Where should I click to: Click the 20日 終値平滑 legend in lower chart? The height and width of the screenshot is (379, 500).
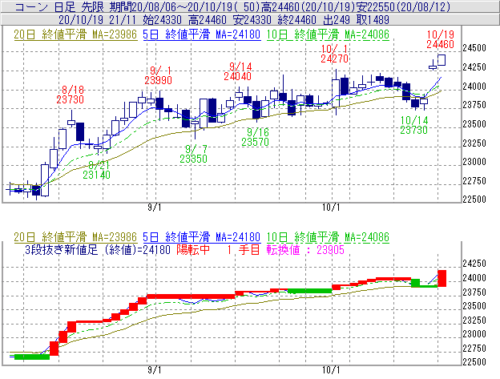75,237
